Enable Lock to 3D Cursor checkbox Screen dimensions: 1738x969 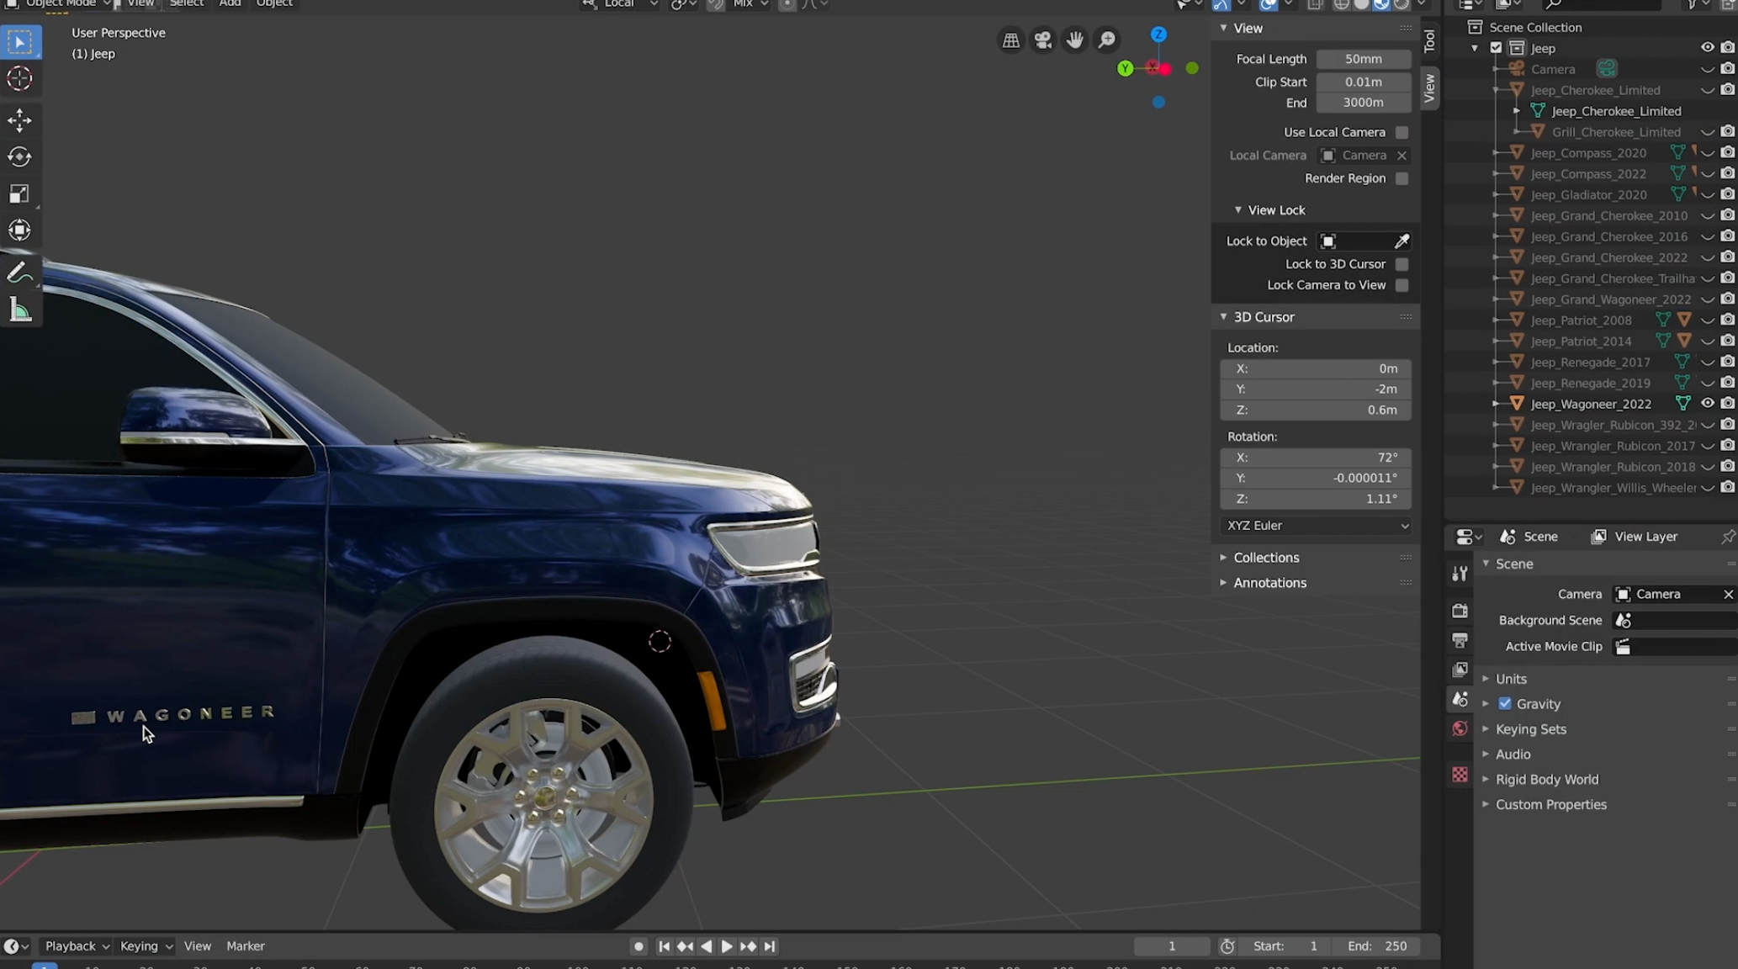coord(1402,264)
